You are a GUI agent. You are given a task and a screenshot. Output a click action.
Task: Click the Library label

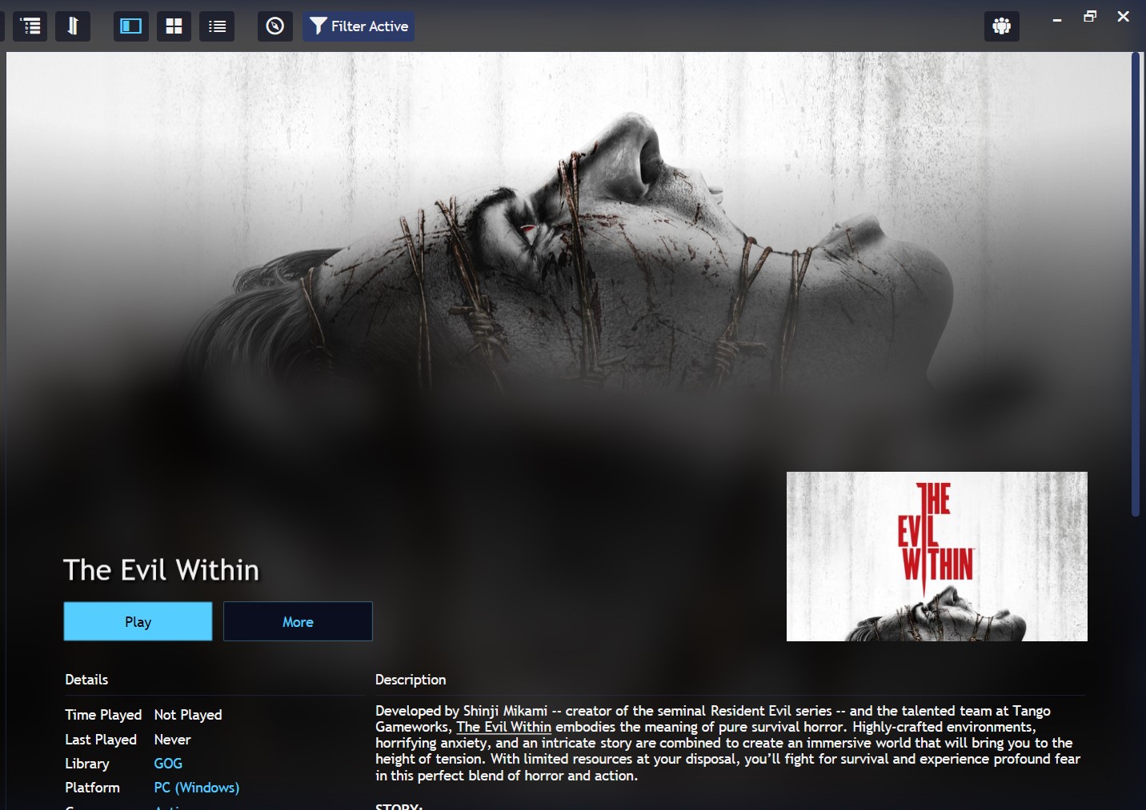click(x=87, y=764)
